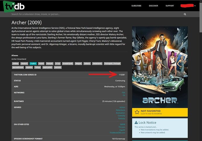Select the Português - Portugal tab
Viewport: 202px width, 141px height.
tap(112, 63)
